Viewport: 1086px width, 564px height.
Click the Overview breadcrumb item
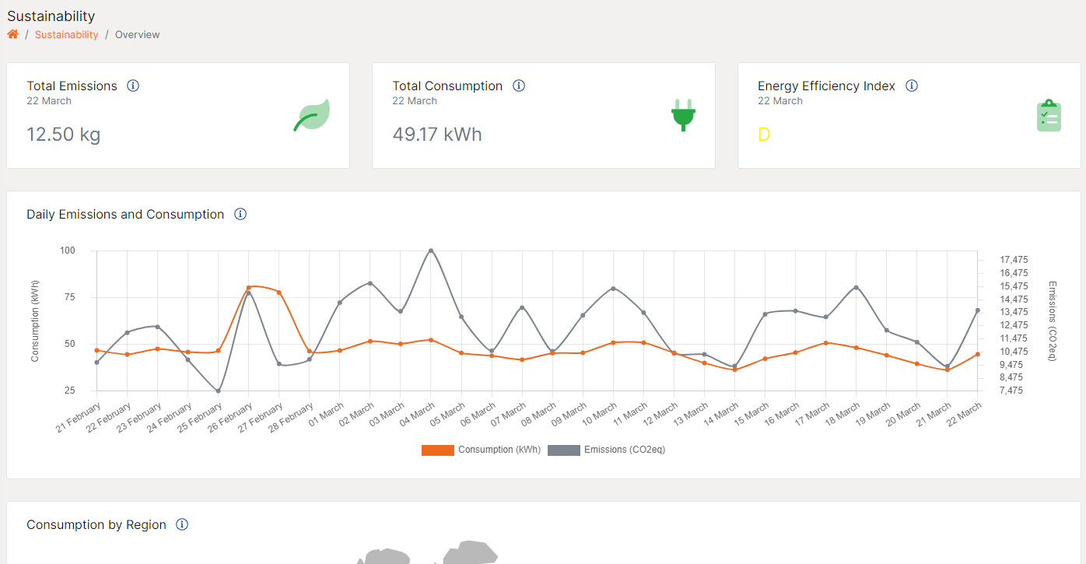pos(137,34)
